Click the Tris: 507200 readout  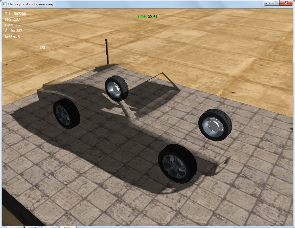click(x=16, y=14)
